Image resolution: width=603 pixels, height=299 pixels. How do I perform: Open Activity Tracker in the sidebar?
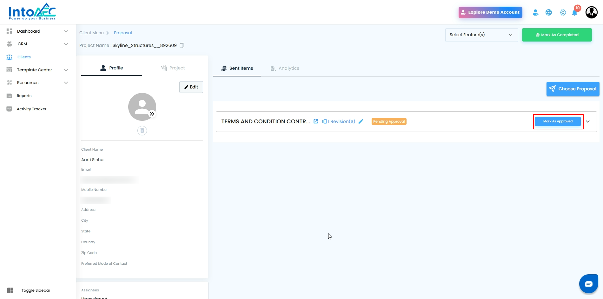(x=32, y=109)
